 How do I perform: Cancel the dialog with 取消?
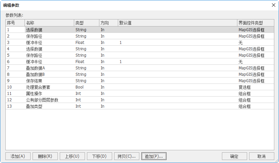262,156
